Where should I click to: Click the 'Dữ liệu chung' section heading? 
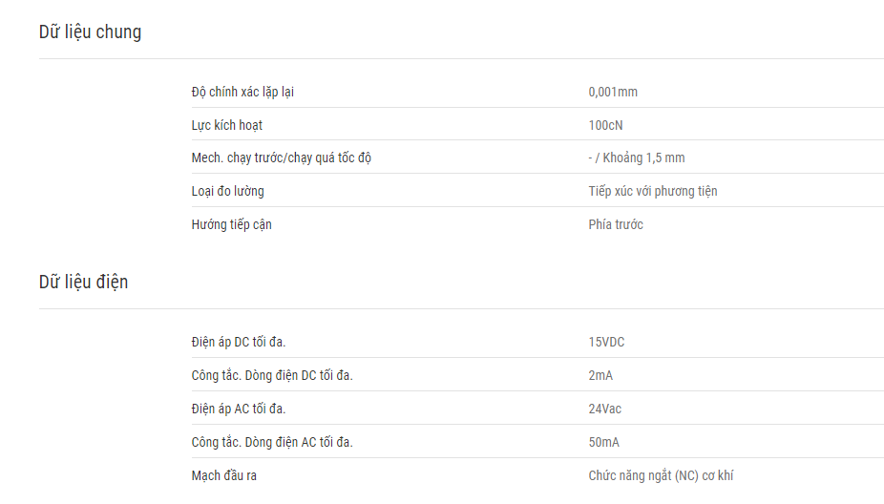tap(90, 32)
